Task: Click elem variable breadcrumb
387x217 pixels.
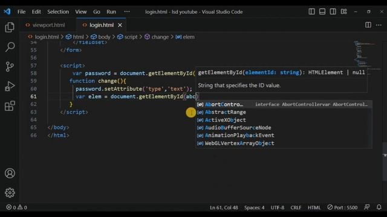Action: (185, 37)
